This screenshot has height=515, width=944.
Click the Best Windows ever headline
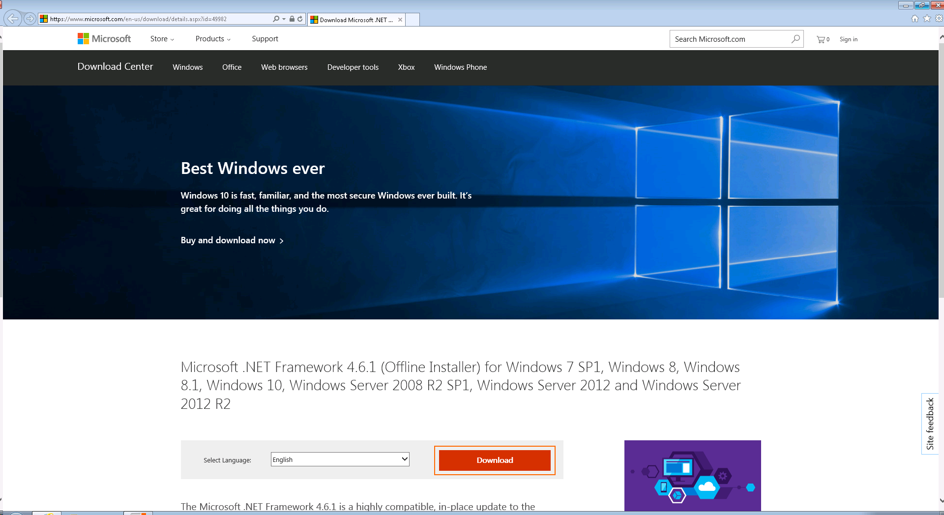coord(253,169)
